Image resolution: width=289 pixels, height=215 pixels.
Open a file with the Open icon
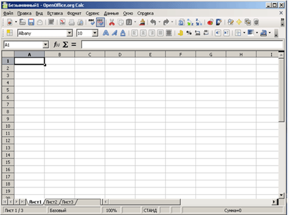22,22
